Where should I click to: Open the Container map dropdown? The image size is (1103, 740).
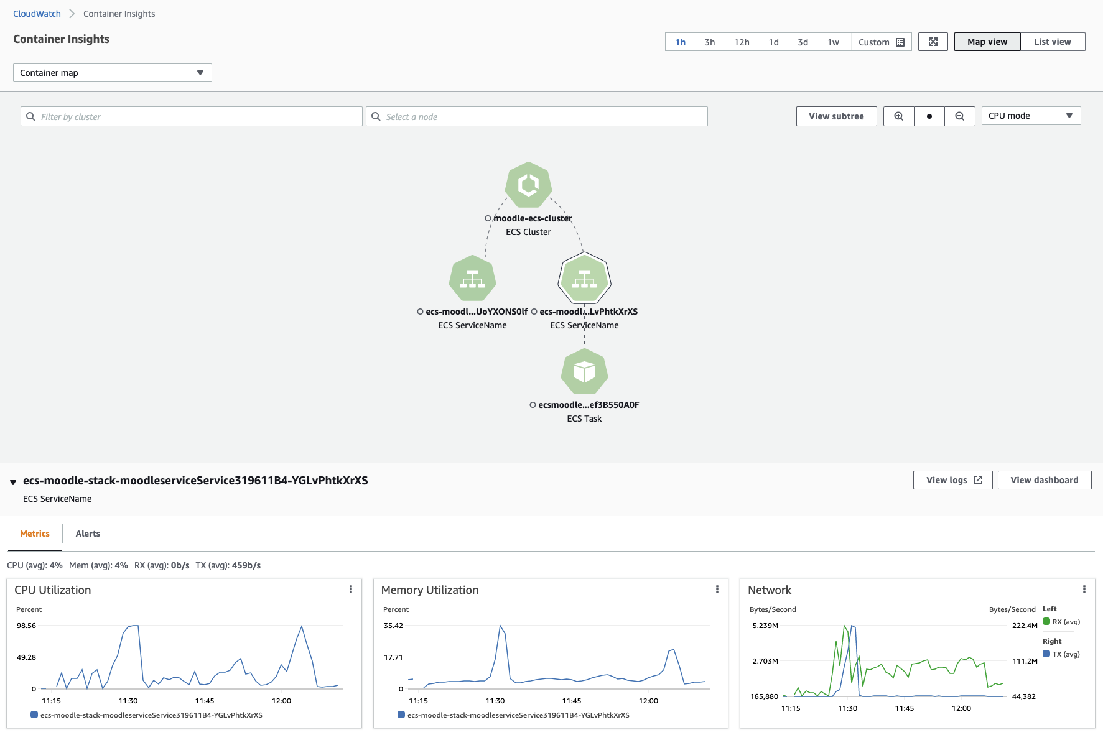(x=112, y=73)
